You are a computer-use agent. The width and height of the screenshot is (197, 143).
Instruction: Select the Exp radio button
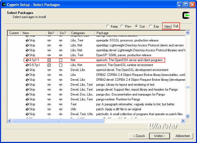coord(150,26)
